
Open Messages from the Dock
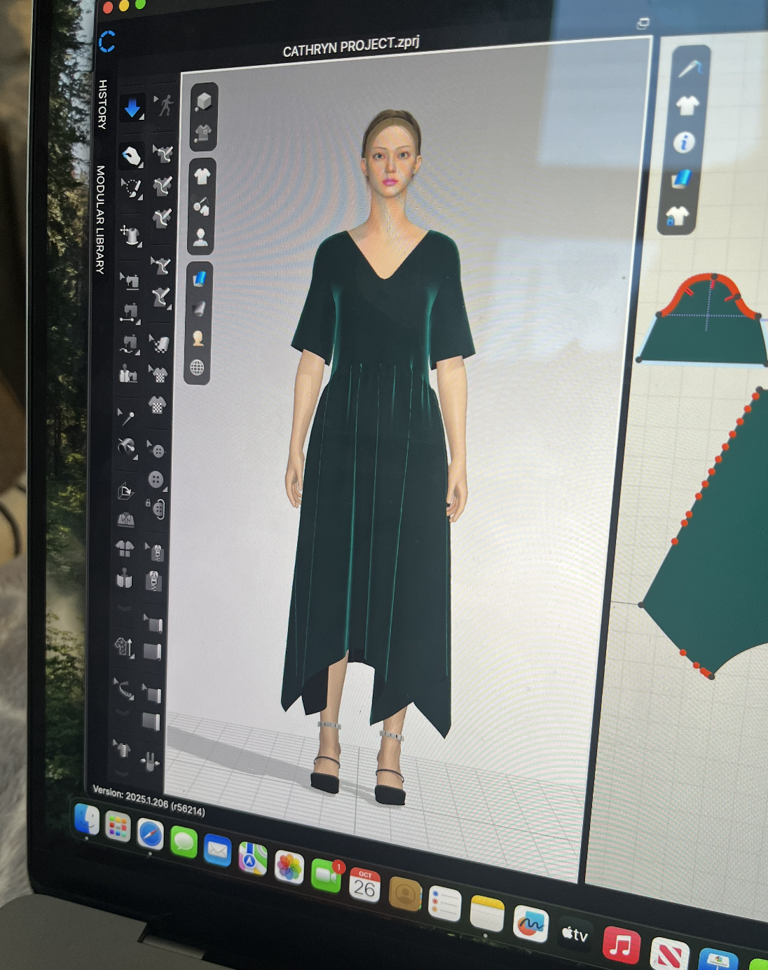184,842
